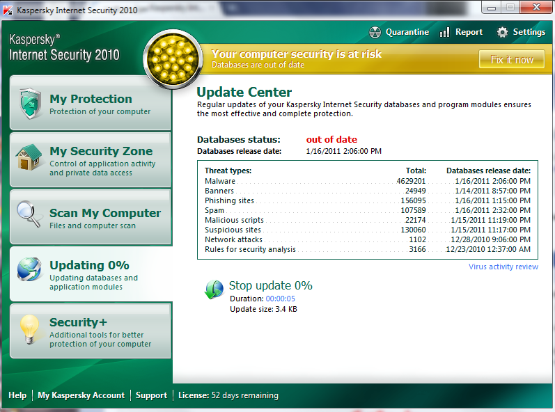Click the yellow security status indicator orb

173,59
